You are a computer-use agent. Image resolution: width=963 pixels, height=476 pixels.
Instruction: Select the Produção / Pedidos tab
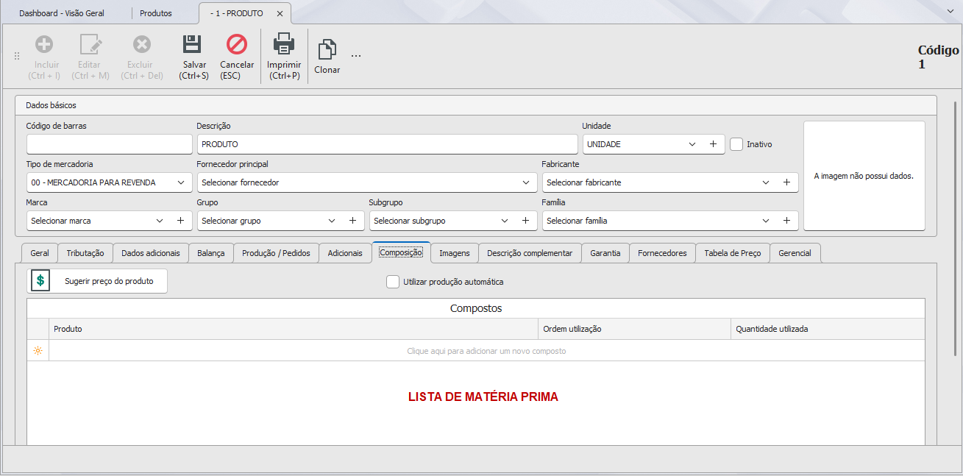click(x=277, y=253)
